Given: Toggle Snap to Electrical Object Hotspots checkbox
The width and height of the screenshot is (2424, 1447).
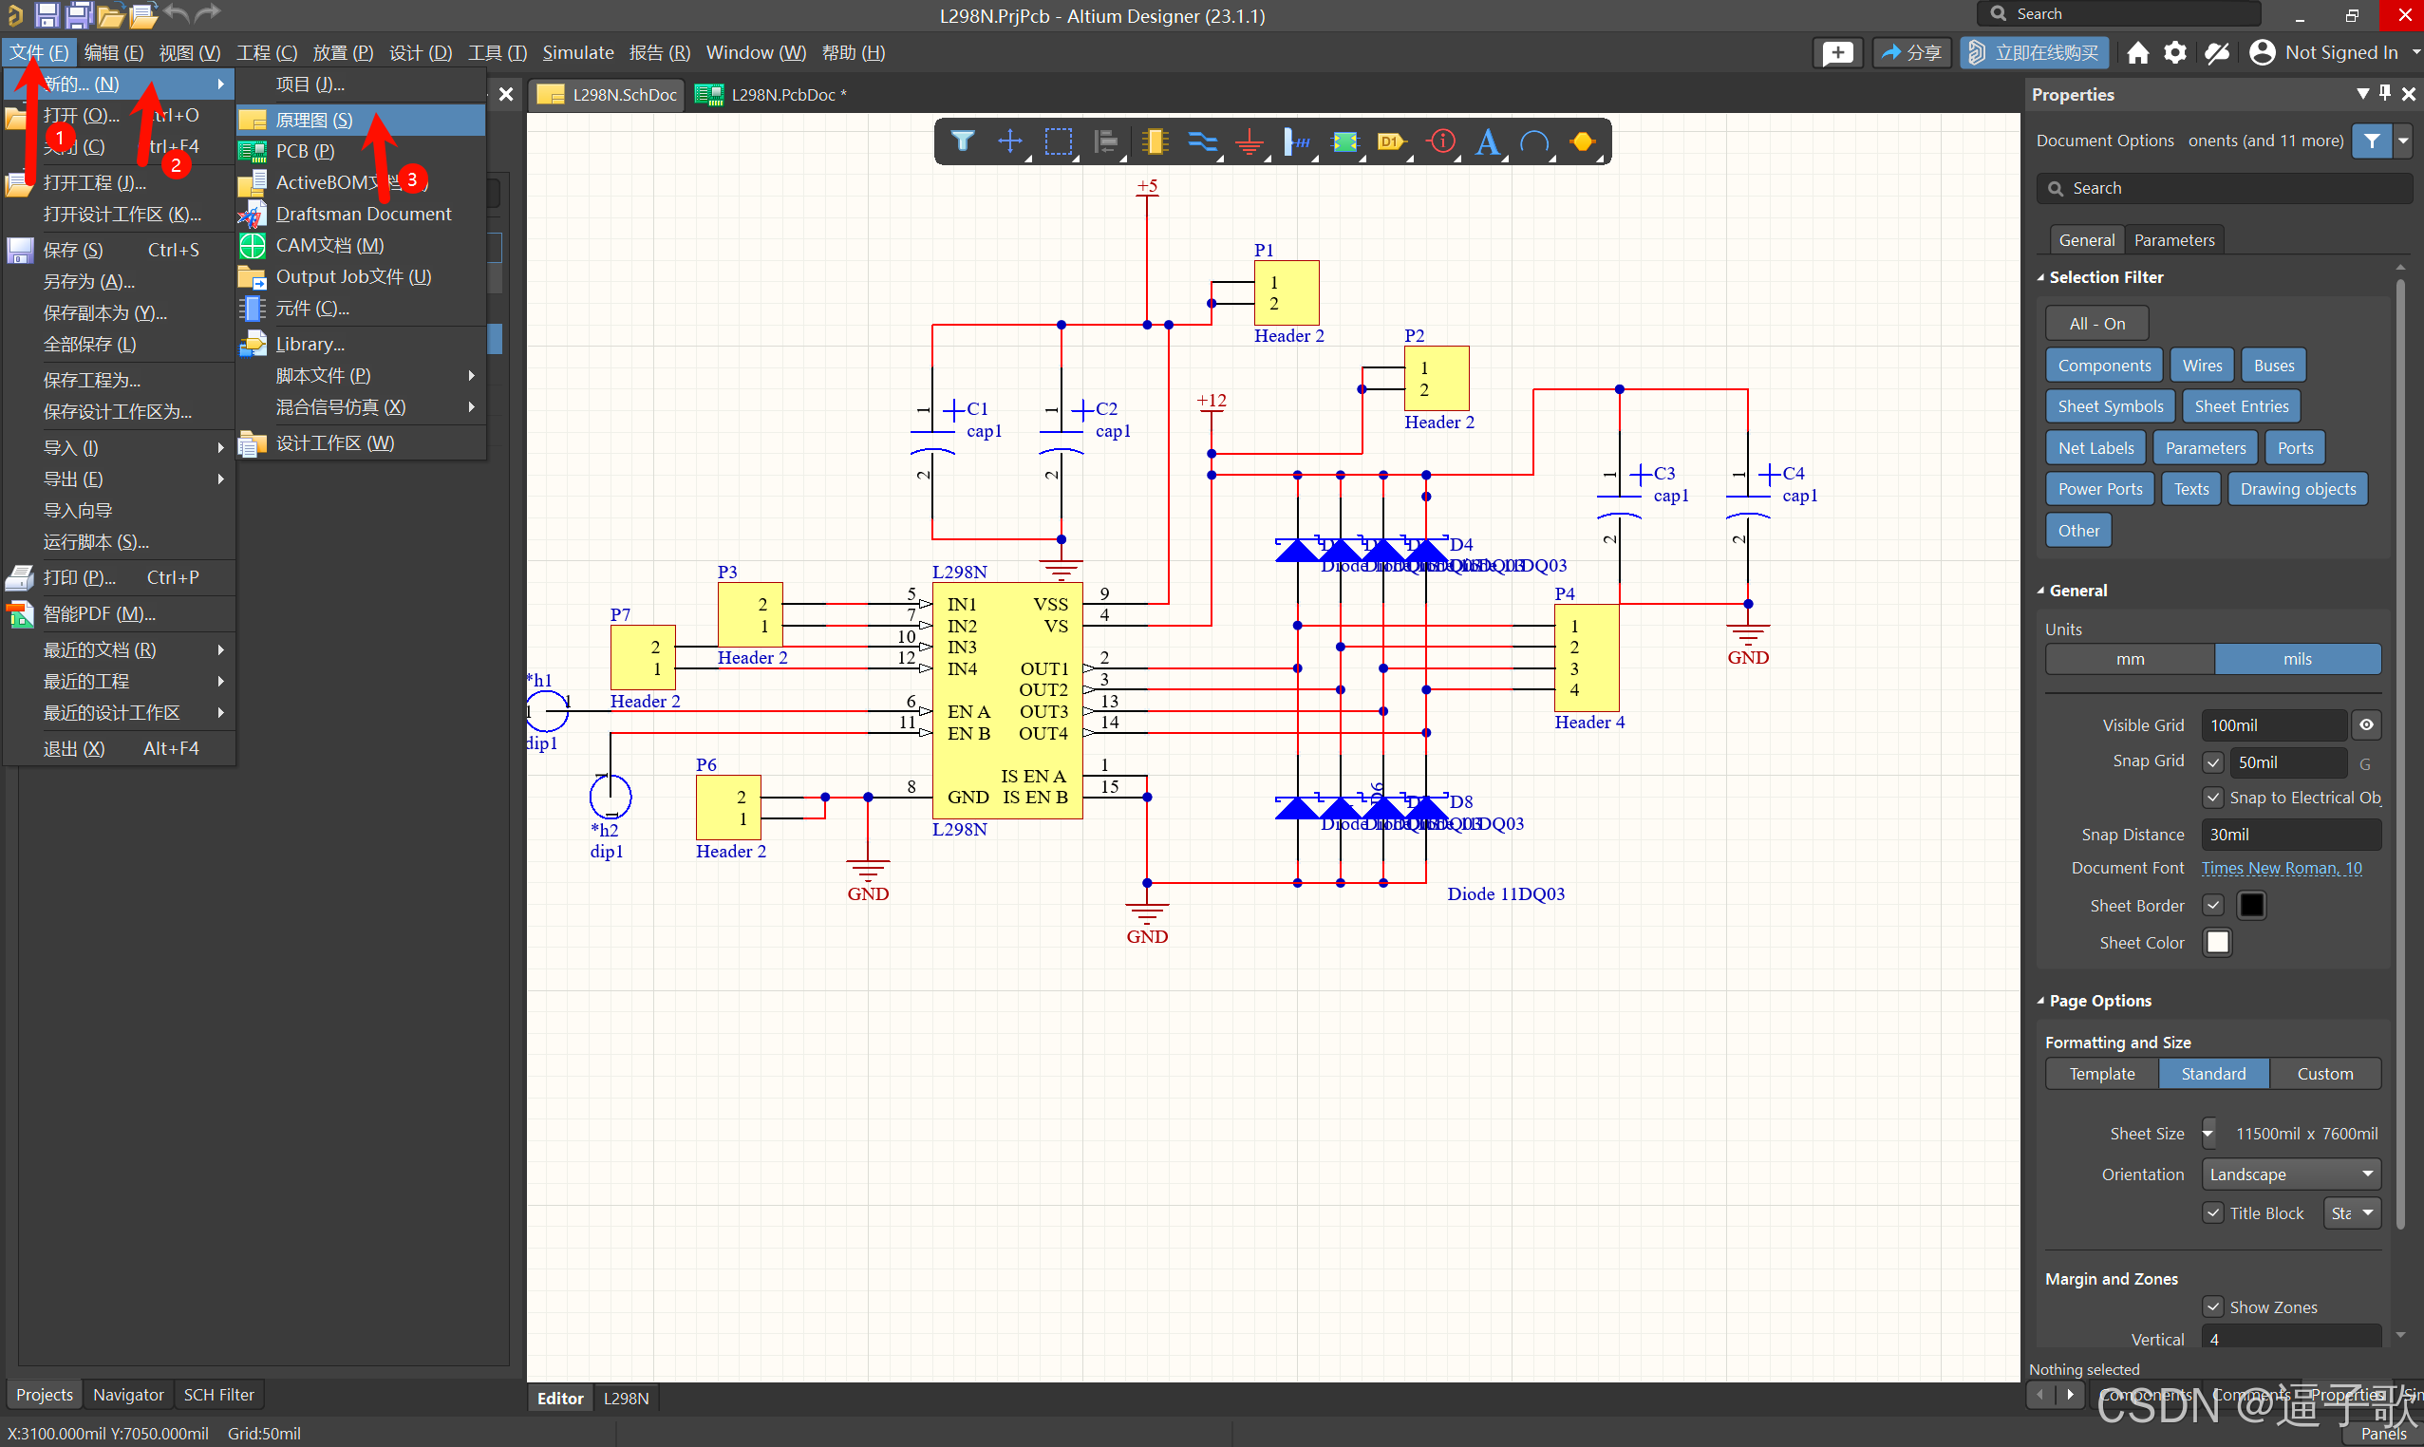Looking at the screenshot, I should (2212, 798).
